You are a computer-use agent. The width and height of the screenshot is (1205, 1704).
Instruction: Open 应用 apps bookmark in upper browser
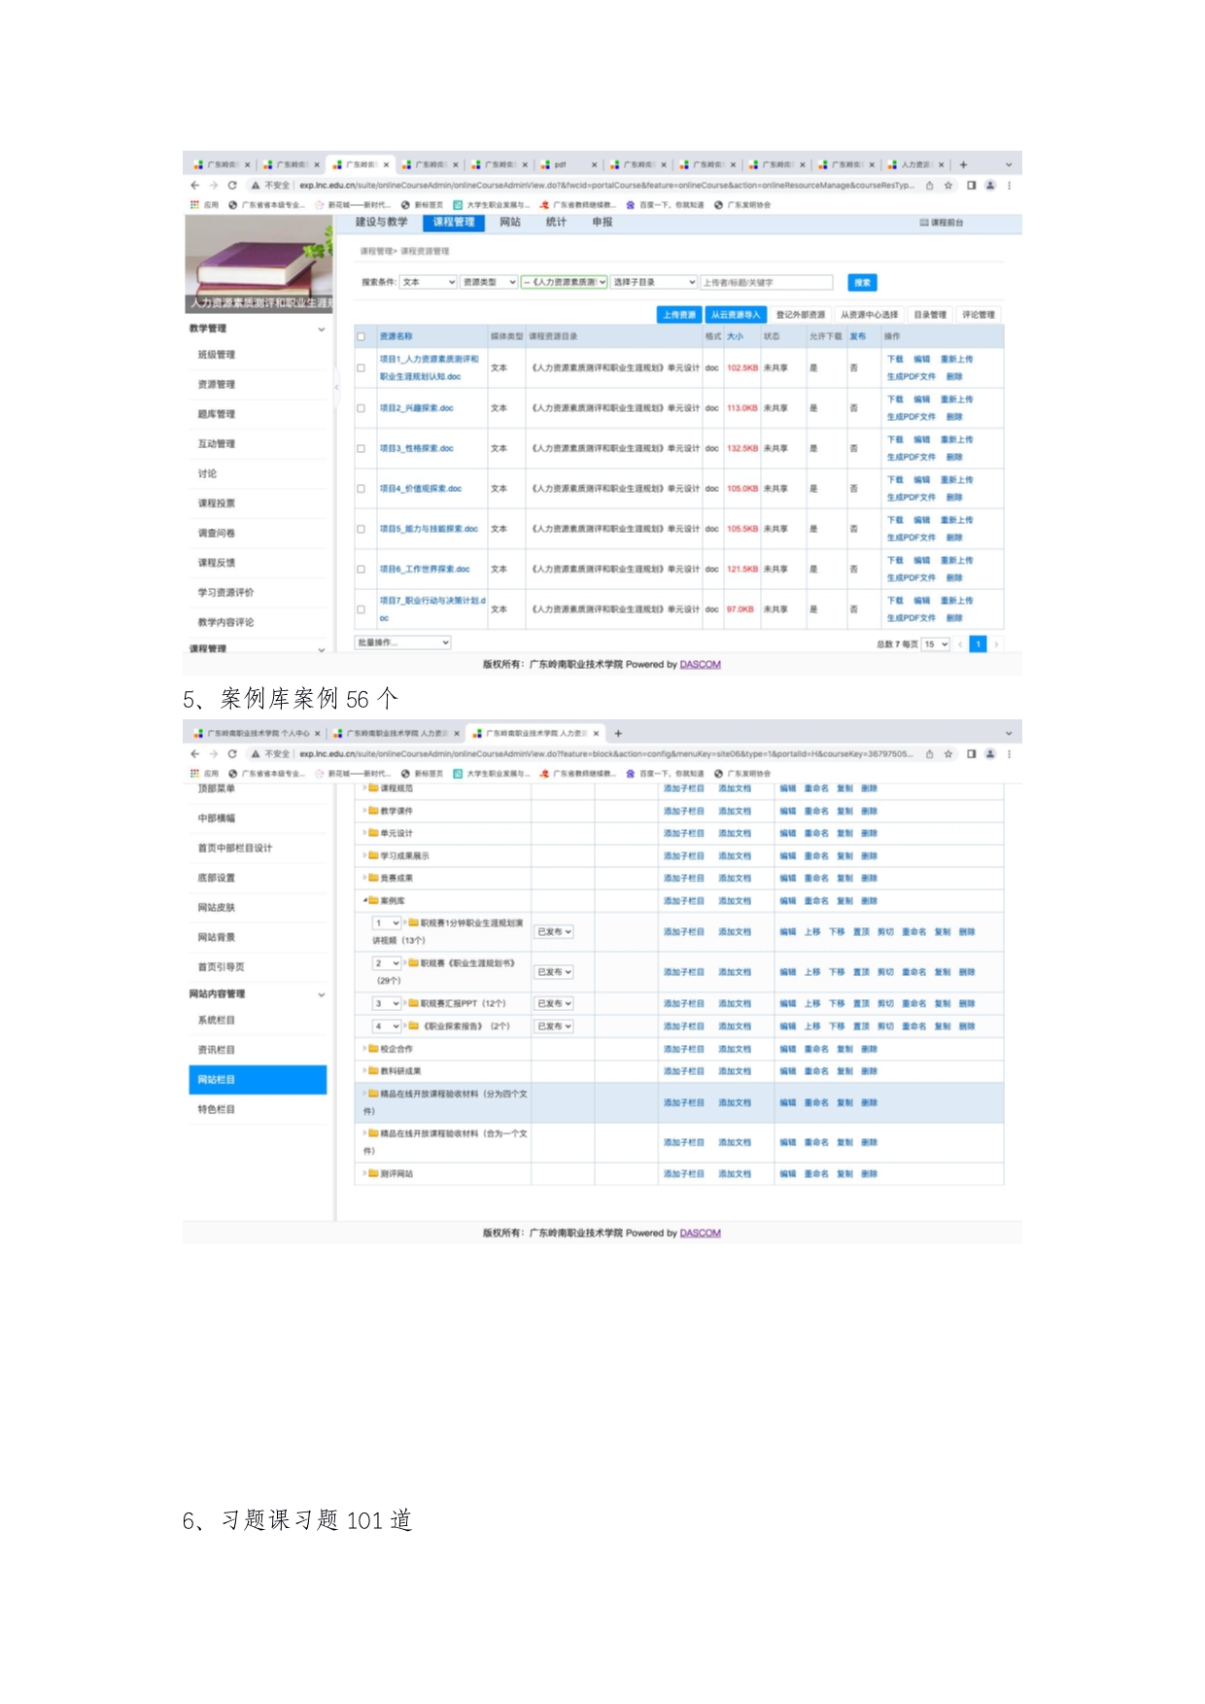pos(205,205)
